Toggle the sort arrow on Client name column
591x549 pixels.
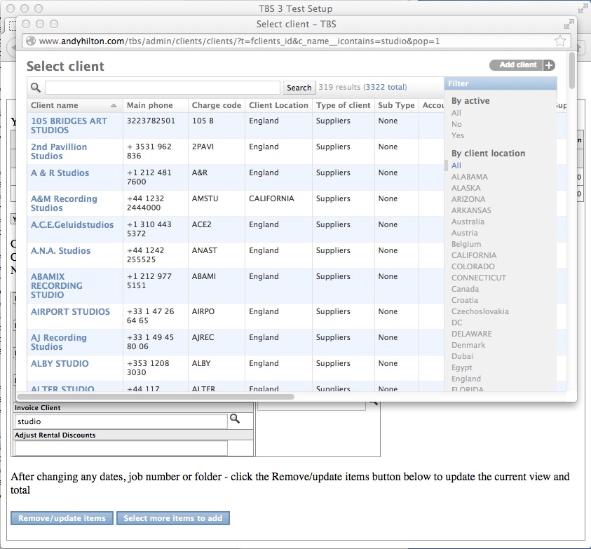(x=113, y=106)
